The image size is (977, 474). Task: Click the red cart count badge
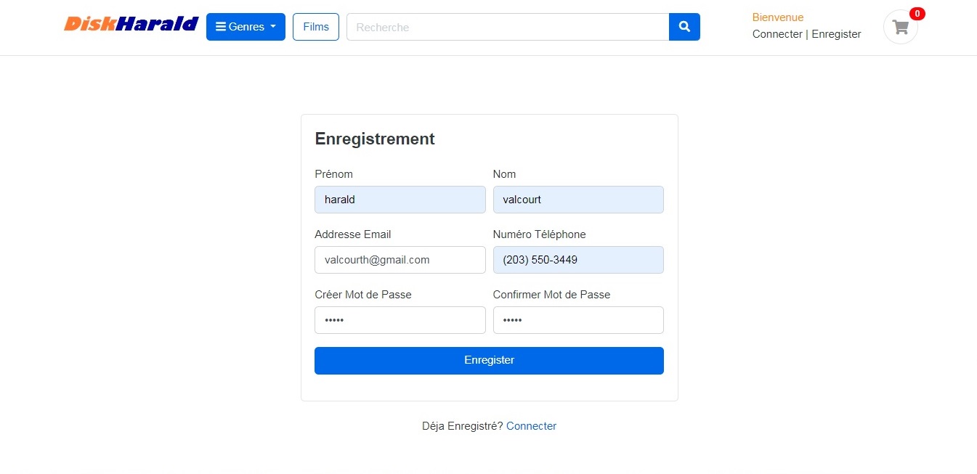pos(917,14)
